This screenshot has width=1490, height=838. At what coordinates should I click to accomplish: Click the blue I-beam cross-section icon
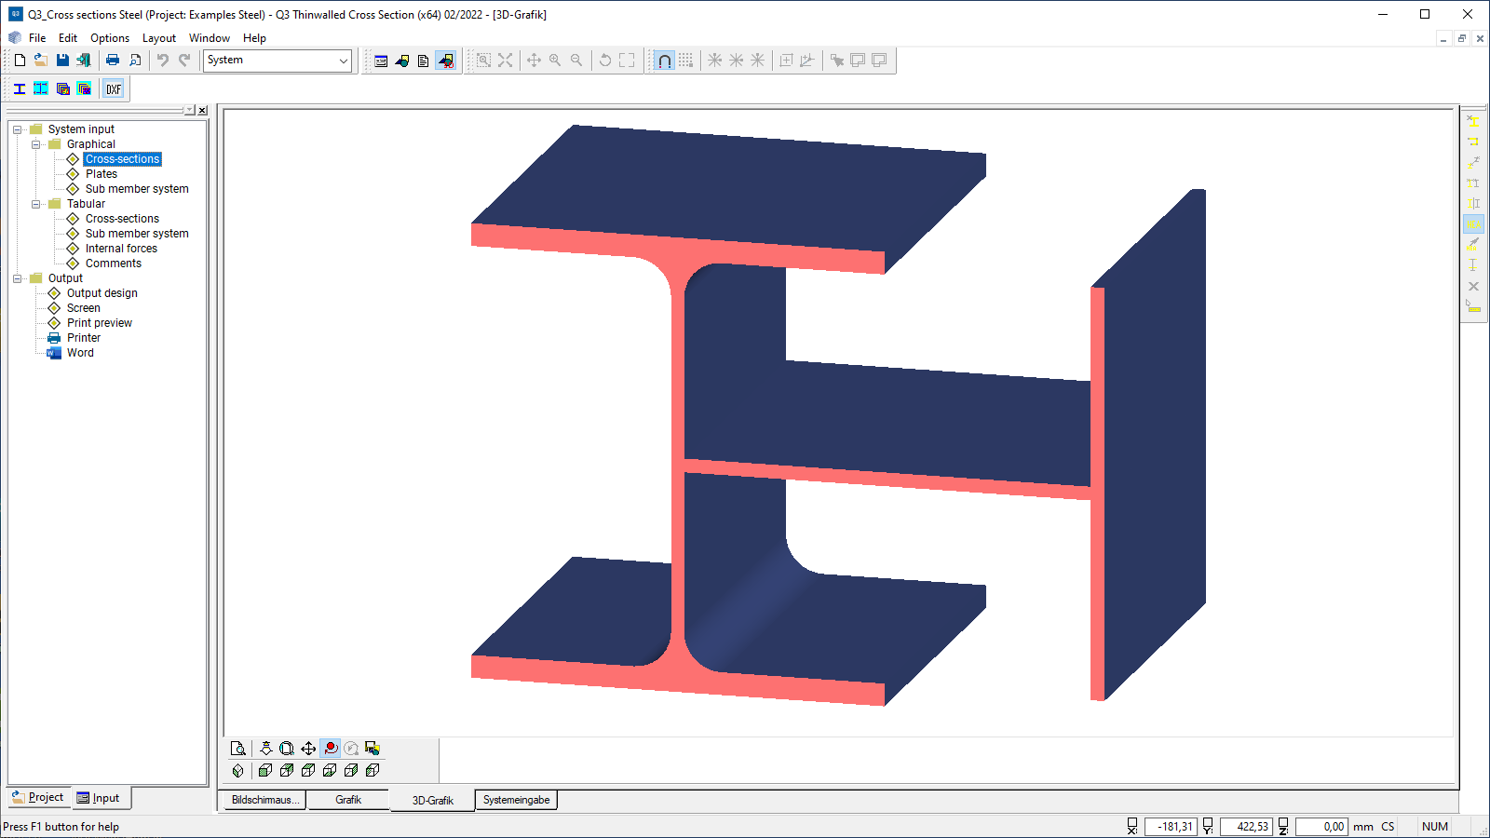[x=20, y=89]
